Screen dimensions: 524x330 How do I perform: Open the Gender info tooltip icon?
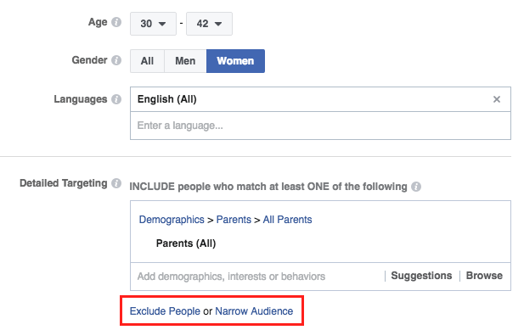(x=116, y=60)
